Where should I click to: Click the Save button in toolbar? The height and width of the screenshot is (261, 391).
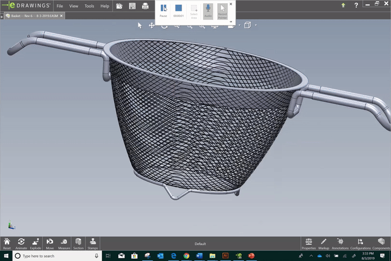tap(132, 6)
